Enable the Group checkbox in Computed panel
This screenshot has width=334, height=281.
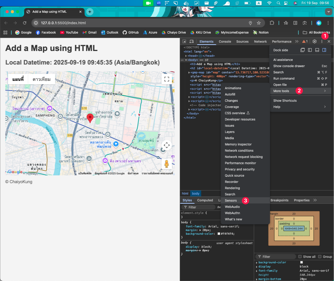click(320, 257)
